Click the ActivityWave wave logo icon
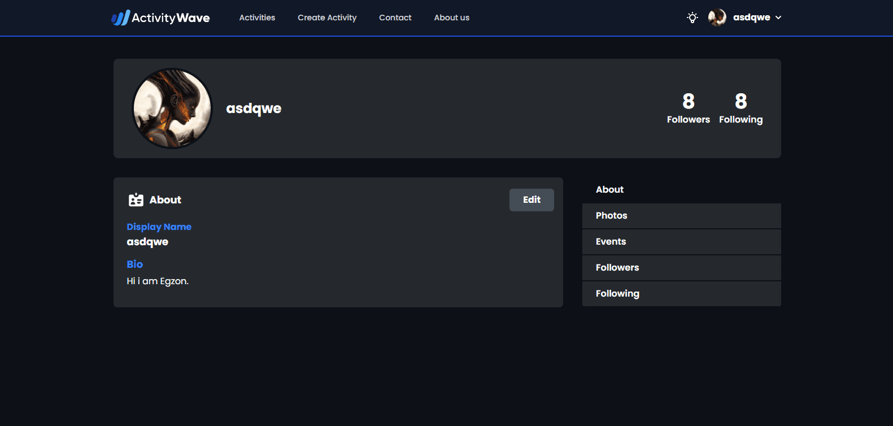The image size is (893, 426). [120, 18]
